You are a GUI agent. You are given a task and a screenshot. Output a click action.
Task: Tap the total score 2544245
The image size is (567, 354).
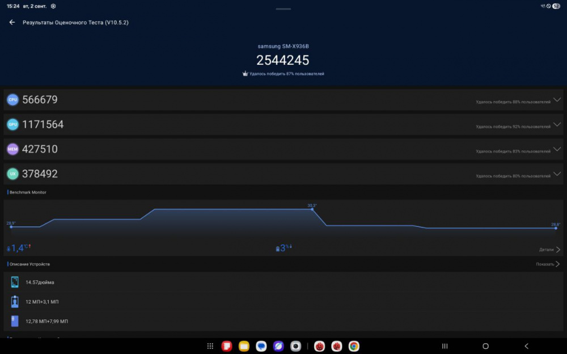point(283,60)
